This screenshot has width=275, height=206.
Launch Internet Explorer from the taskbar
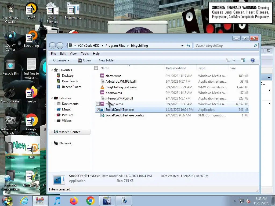click(x=24, y=201)
